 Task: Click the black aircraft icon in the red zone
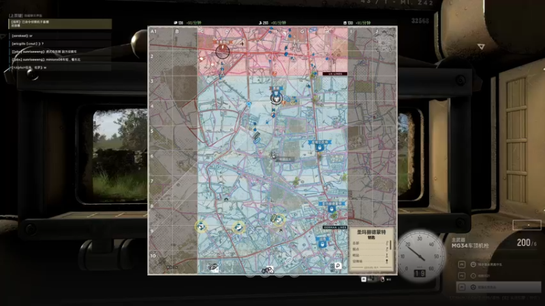[x=243, y=44]
